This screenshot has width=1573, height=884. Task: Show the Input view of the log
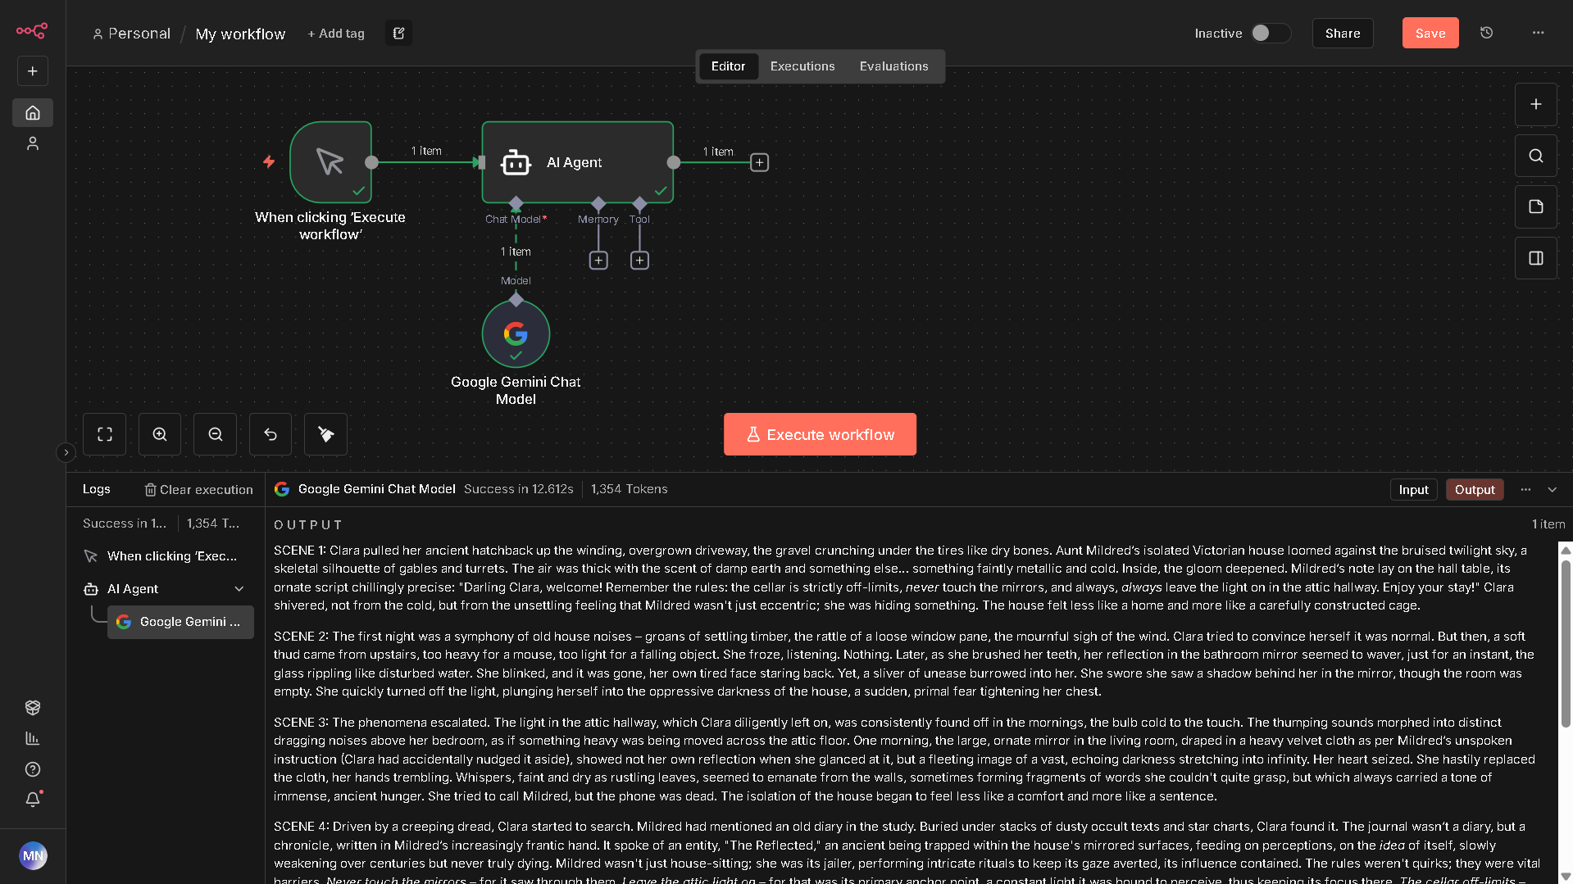click(x=1413, y=489)
